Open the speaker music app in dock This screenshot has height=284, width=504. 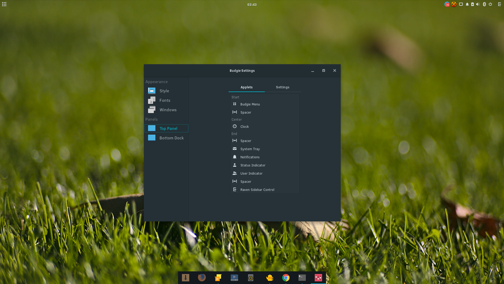tap(251, 278)
